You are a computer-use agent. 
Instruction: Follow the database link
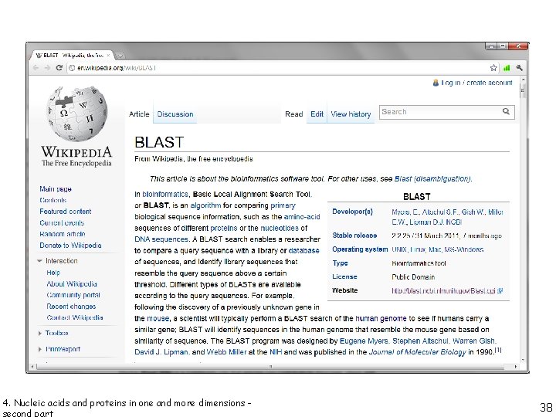click(304, 251)
